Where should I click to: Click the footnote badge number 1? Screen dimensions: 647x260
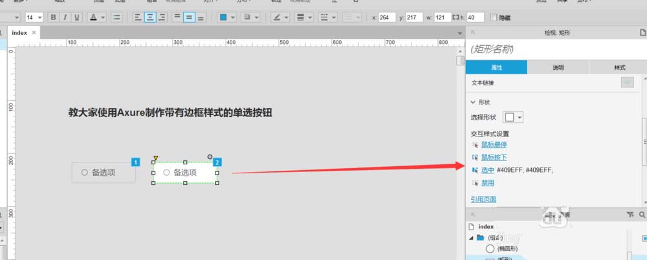click(x=136, y=162)
